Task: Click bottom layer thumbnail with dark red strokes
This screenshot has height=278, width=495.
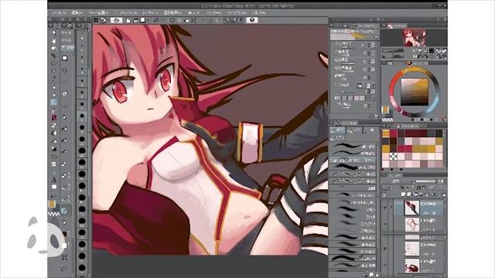Action: pos(412,265)
